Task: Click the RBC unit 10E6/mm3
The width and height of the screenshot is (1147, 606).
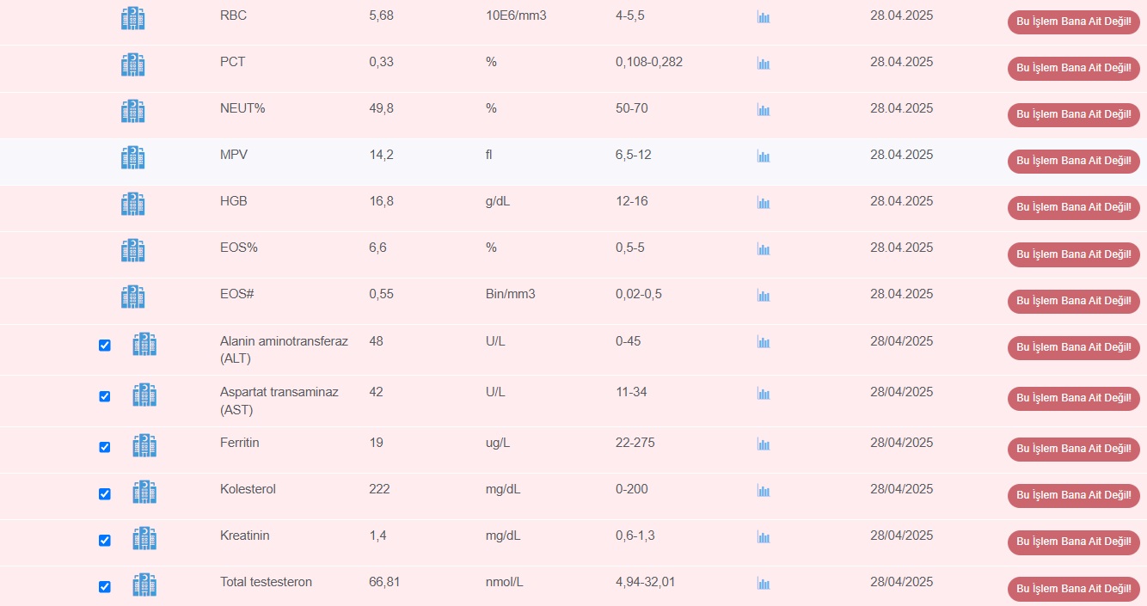Action: (x=516, y=15)
